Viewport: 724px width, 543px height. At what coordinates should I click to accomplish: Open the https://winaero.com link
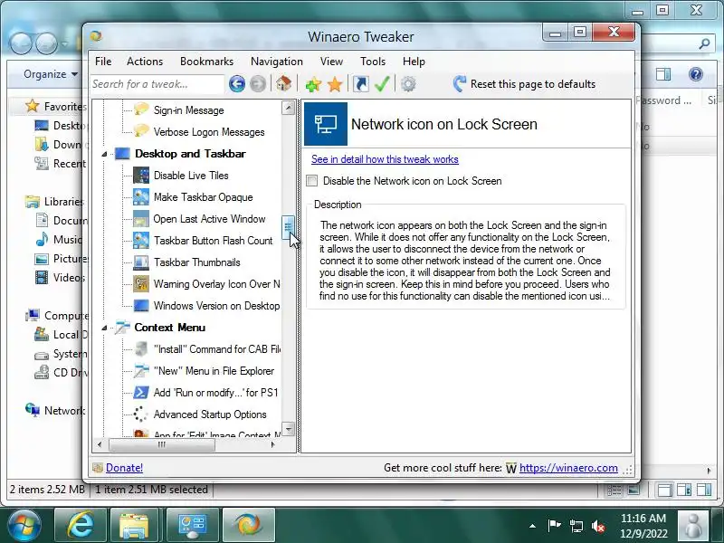pos(568,468)
